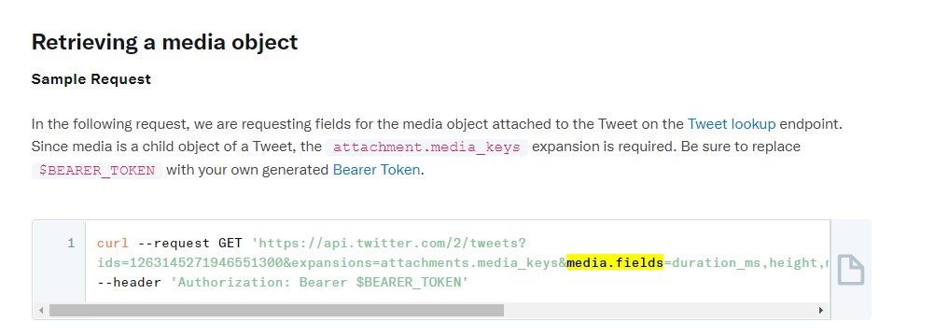Follow the Bearer Token link

[x=376, y=170]
